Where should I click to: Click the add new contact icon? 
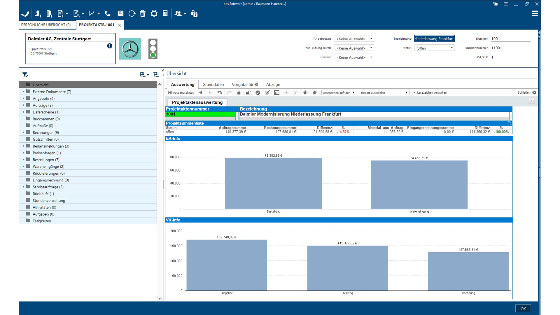(x=38, y=13)
